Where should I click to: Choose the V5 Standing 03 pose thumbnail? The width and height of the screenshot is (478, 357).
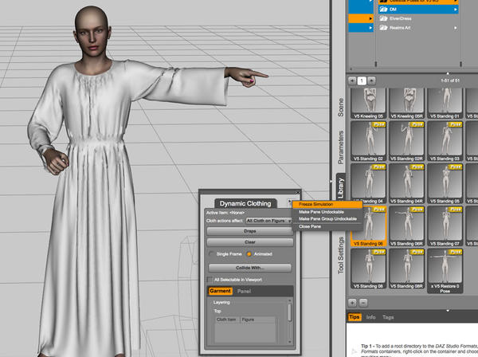(x=445, y=141)
